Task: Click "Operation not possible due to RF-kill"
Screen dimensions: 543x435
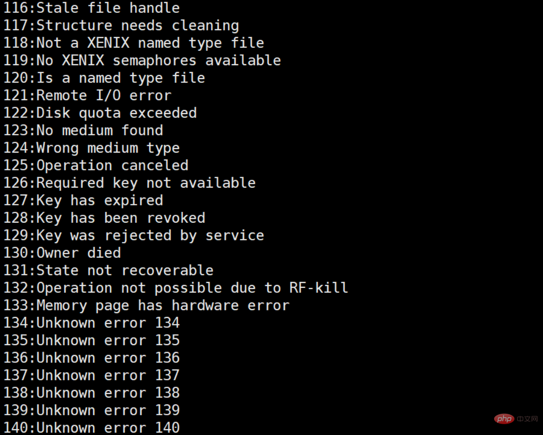Action: [x=192, y=288]
